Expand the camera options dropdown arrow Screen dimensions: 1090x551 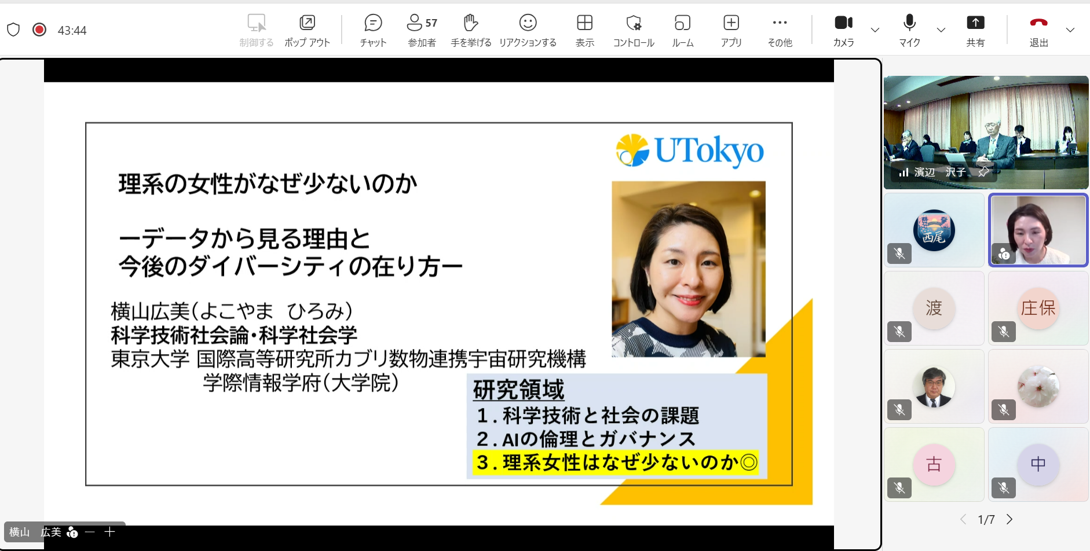pos(875,30)
